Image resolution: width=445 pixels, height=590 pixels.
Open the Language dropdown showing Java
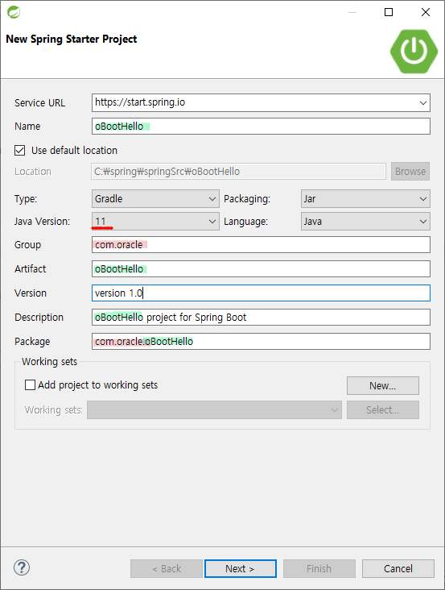pyautogui.click(x=365, y=221)
